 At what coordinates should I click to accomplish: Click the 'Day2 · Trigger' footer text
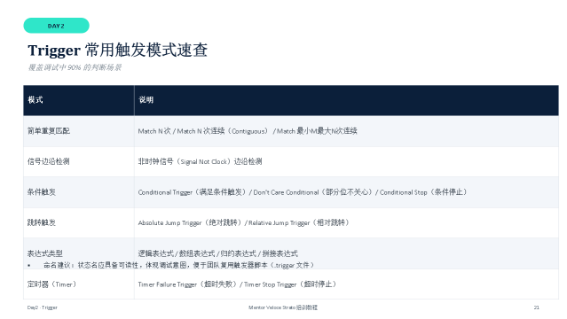pos(43,307)
